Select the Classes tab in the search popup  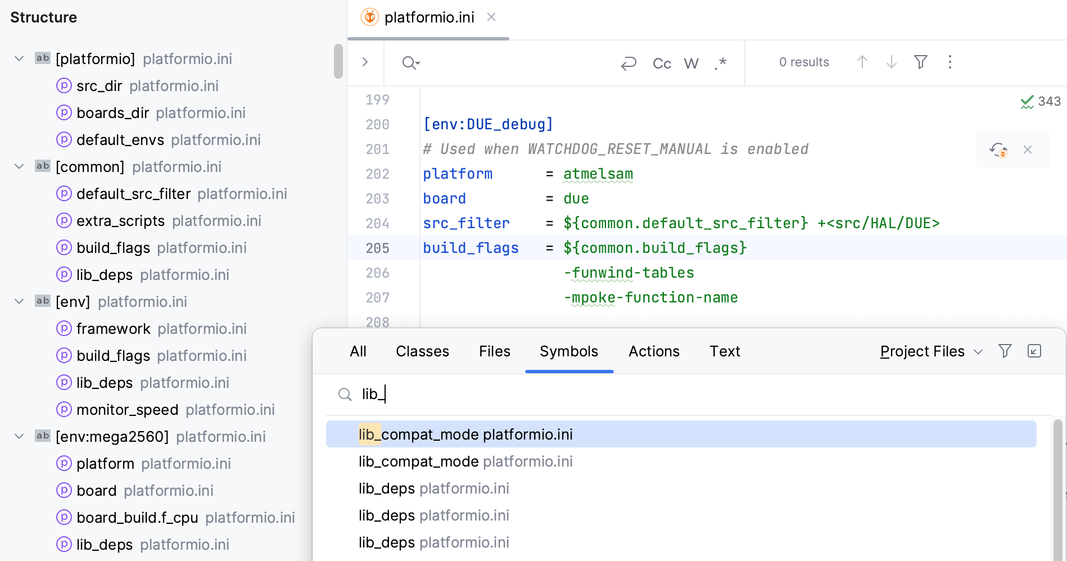click(422, 351)
